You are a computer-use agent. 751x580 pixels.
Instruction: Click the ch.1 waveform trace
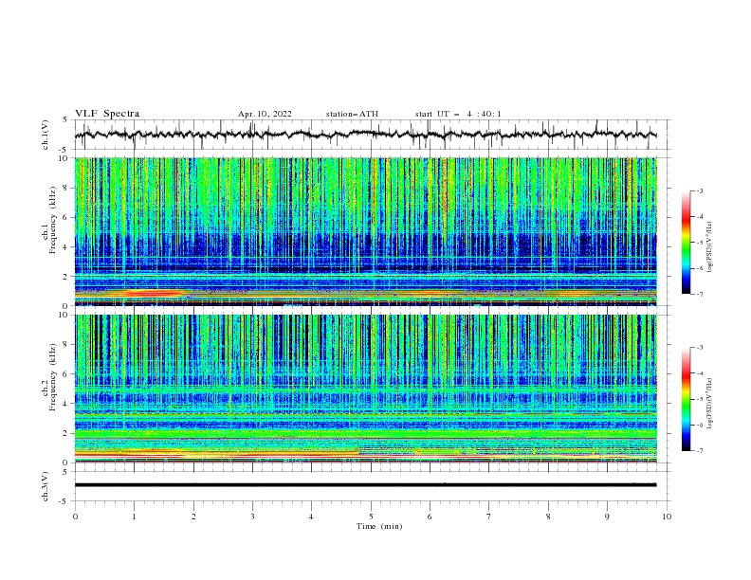point(365,135)
